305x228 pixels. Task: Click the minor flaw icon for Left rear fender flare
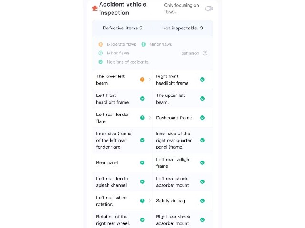click(x=142, y=118)
